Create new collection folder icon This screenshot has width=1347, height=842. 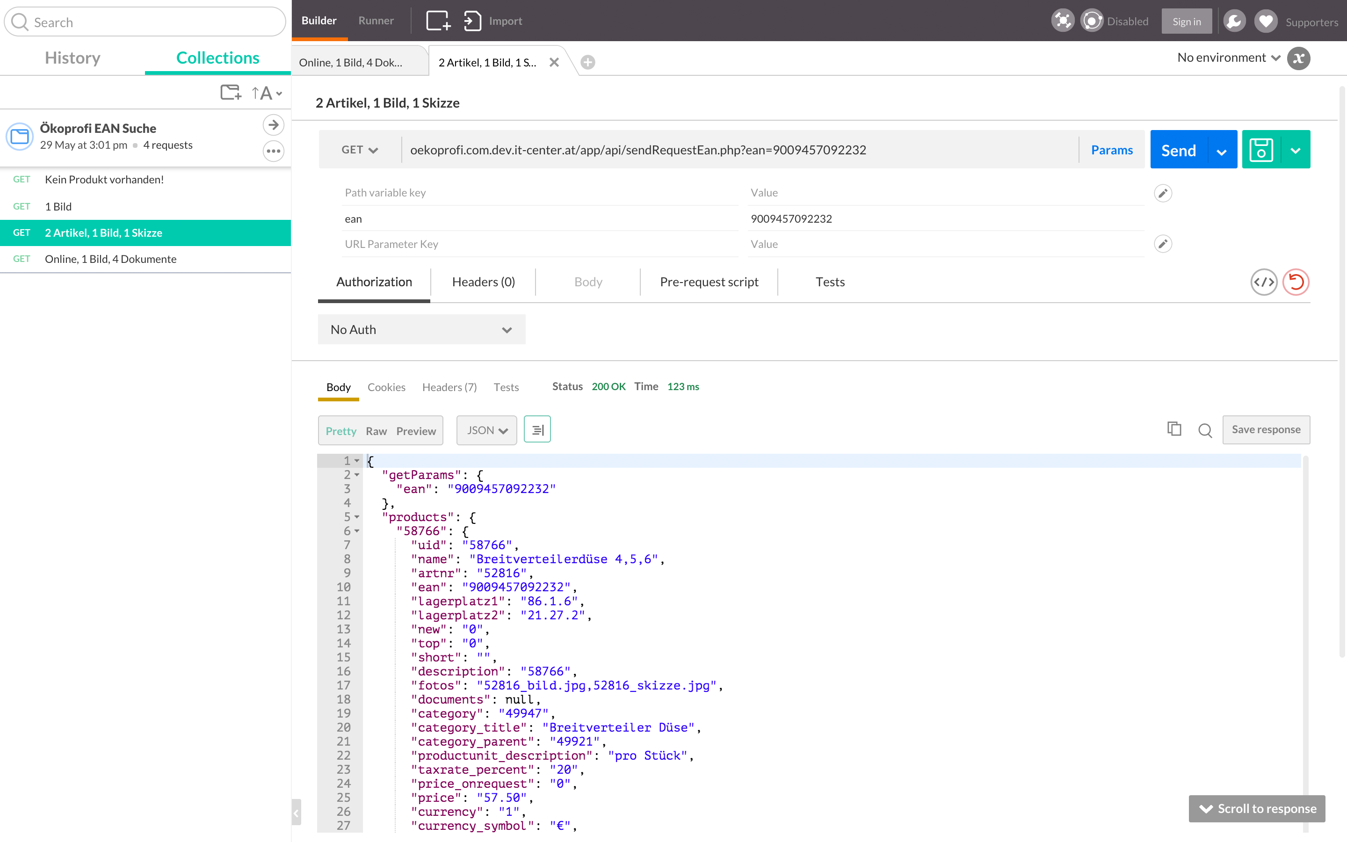click(x=231, y=93)
